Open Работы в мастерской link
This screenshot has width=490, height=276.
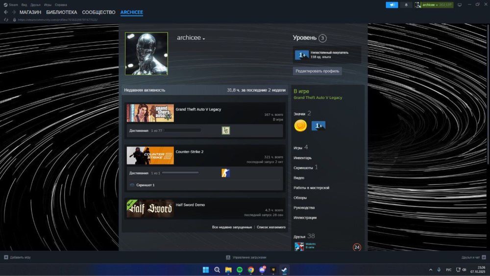pyautogui.click(x=311, y=188)
